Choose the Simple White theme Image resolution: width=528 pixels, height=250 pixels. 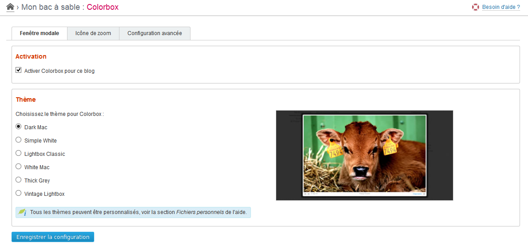19,140
